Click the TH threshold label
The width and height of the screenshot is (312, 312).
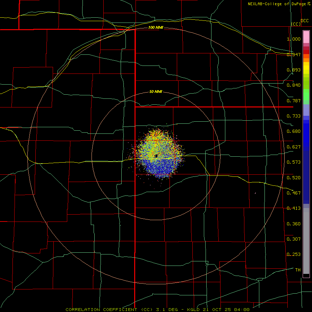pos(298,270)
